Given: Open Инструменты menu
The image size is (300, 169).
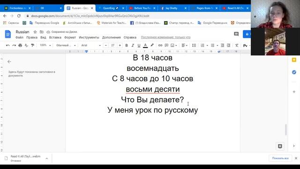Looking at the screenshot, I should click(x=89, y=38).
